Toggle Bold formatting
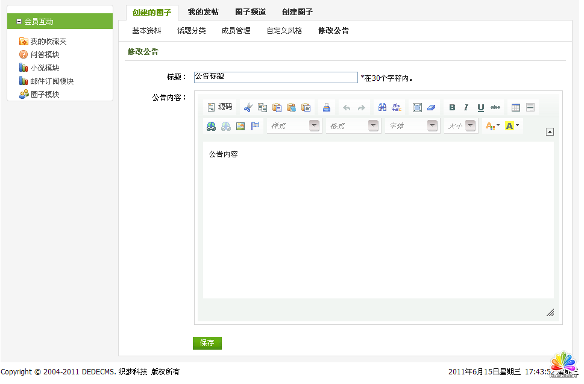 (x=453, y=108)
